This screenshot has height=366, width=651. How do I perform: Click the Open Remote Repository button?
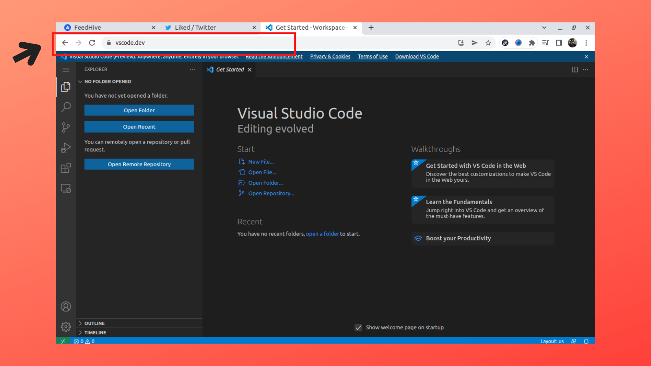[139, 164]
